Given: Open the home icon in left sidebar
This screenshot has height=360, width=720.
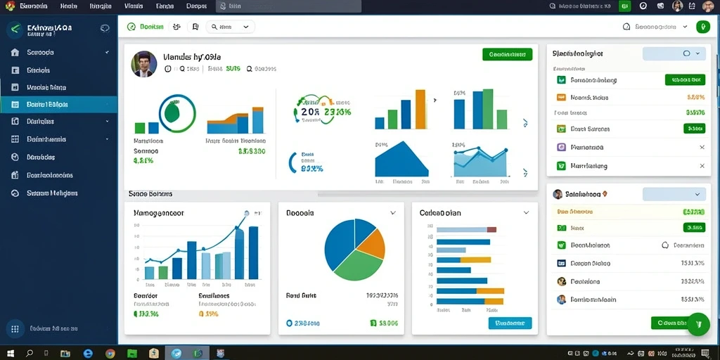Looking at the screenshot, I should pos(15,52).
